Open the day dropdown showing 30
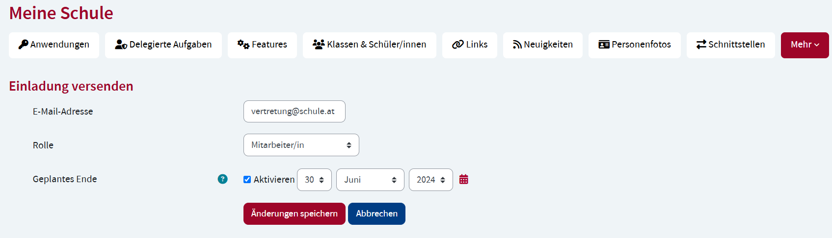This screenshot has height=238, width=832. click(315, 180)
